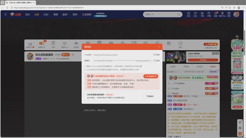Go to 首页 home page

coord(27,14)
